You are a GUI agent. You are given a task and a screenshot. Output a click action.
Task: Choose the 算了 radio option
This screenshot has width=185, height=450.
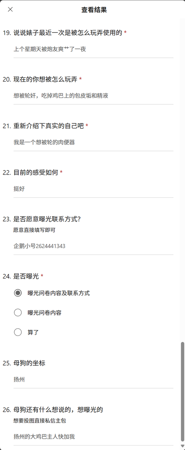(18, 332)
